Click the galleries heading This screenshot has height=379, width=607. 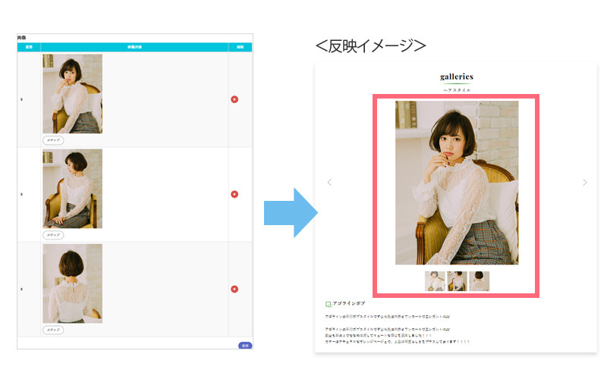pyautogui.click(x=457, y=77)
